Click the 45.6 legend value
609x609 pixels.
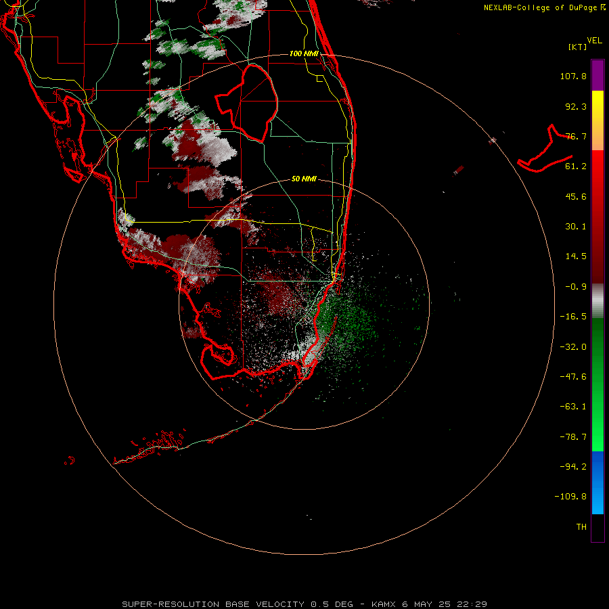click(576, 196)
